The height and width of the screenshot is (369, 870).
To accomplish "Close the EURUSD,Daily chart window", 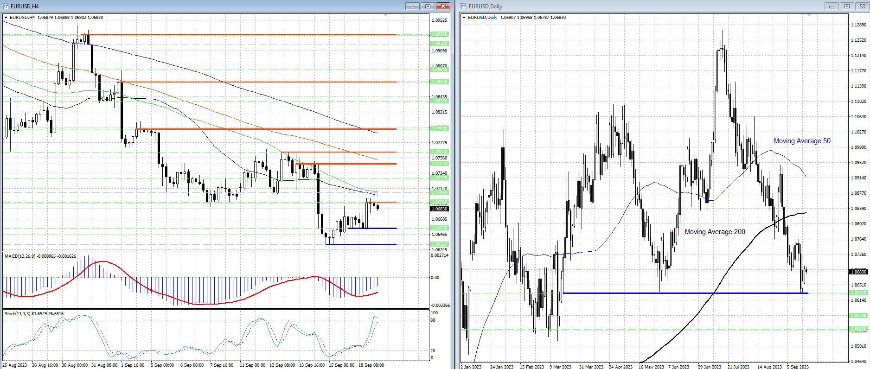I will [862, 6].
